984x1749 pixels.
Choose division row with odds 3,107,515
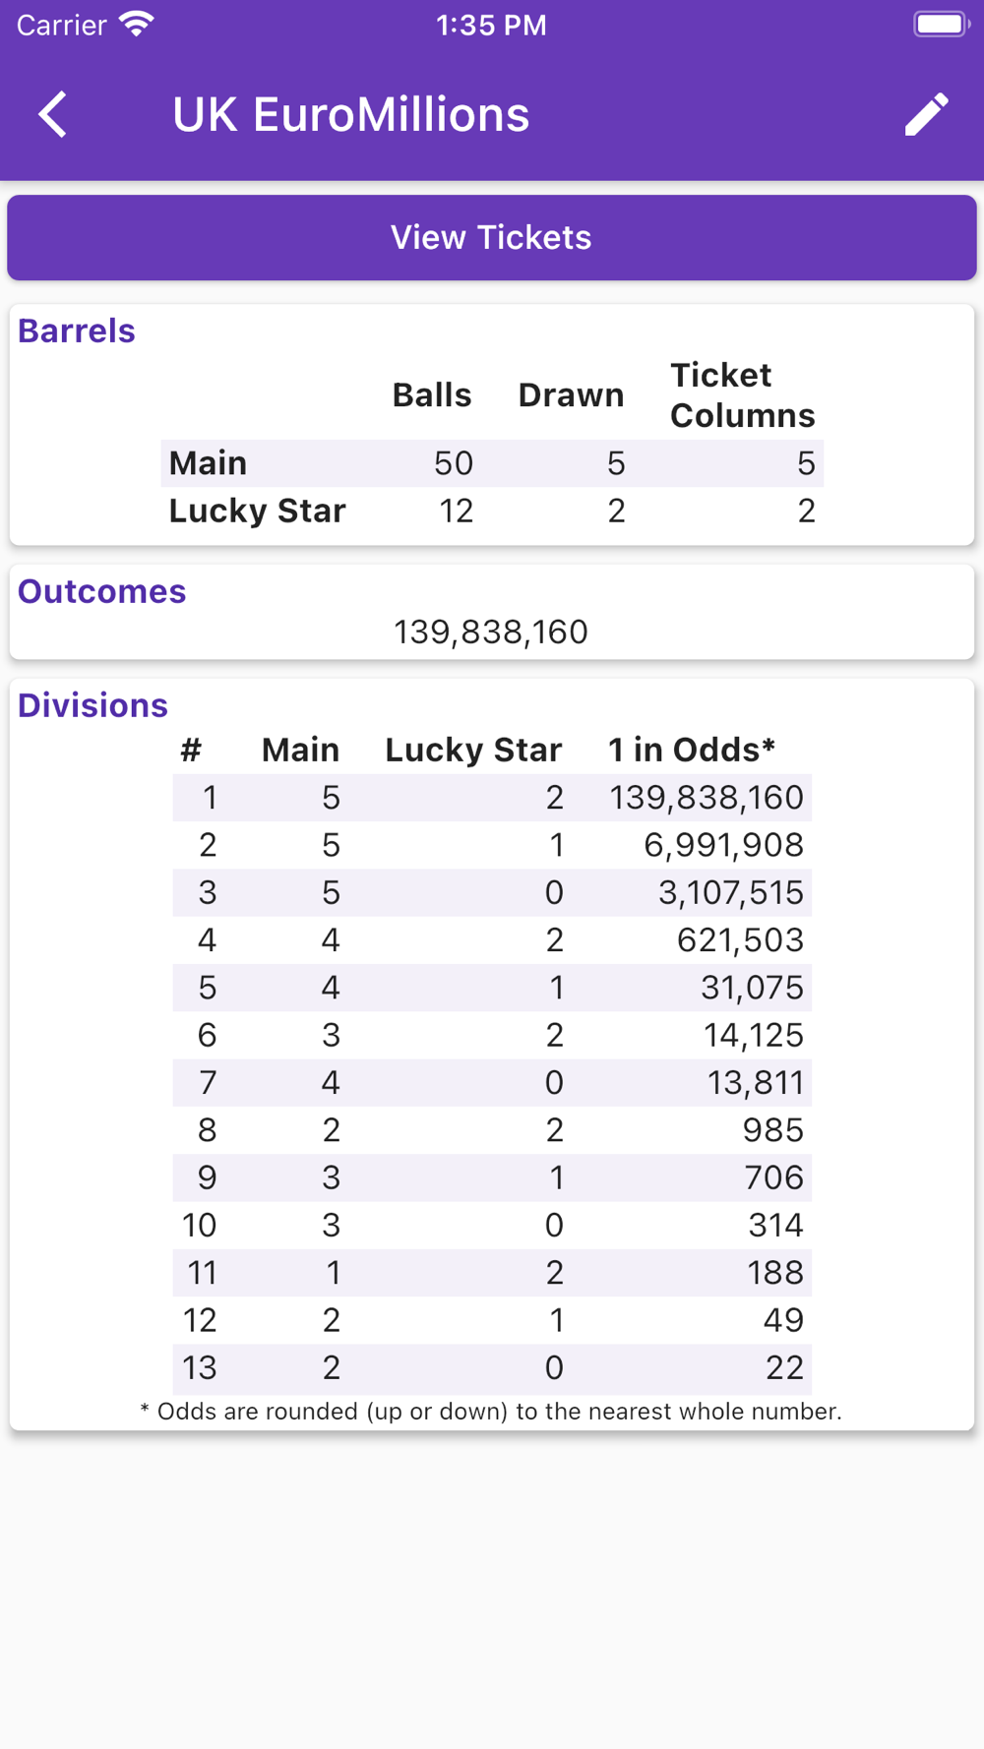tap(492, 892)
